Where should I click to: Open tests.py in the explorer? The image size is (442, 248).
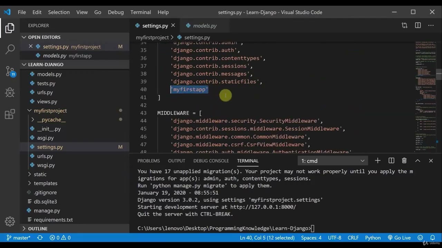75,83
